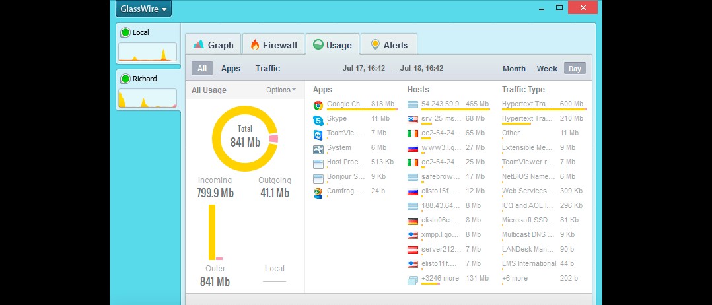
Task: Open the Options dropdown in All Usage
Action: point(281,90)
